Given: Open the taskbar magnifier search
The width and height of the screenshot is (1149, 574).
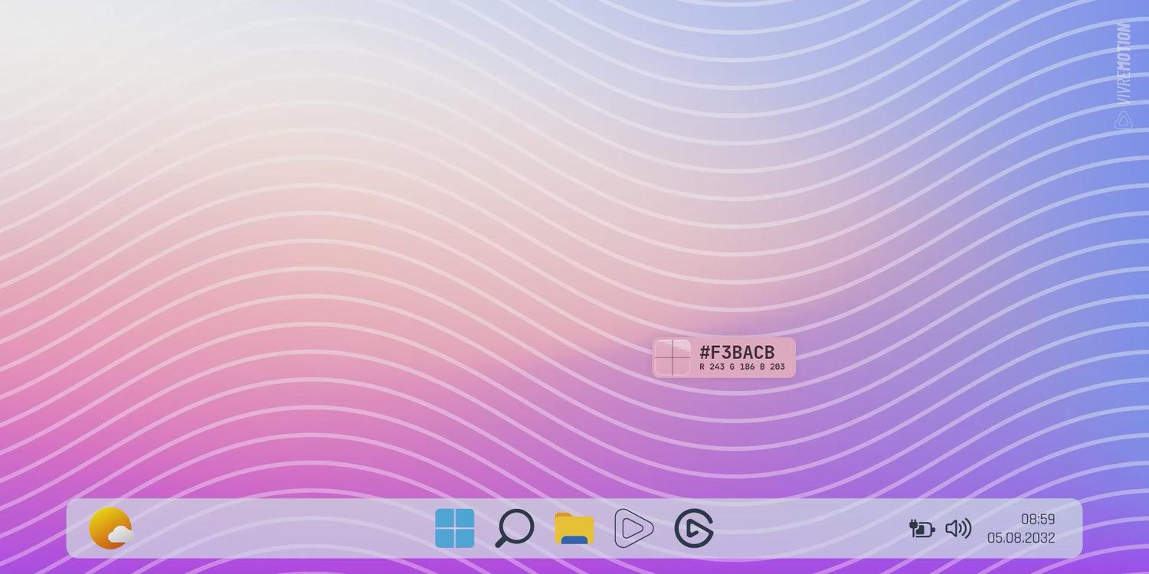Looking at the screenshot, I should [514, 528].
